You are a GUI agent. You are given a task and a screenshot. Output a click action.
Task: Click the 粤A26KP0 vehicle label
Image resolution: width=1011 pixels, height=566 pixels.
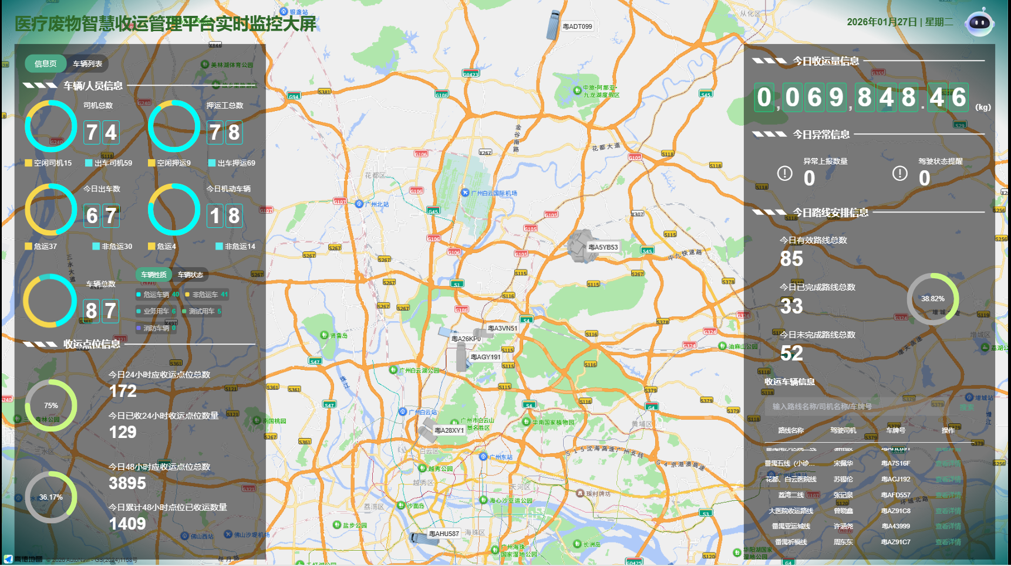[466, 339]
